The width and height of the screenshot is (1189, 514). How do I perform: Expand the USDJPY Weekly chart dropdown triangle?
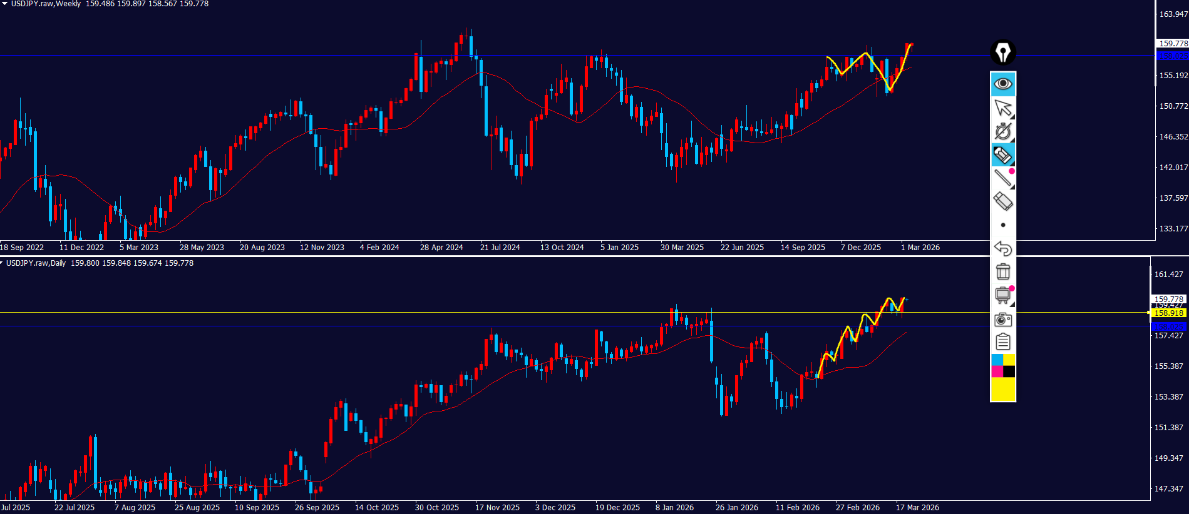click(x=4, y=4)
